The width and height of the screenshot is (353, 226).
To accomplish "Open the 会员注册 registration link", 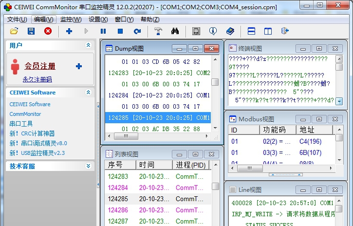I will click(x=40, y=66).
